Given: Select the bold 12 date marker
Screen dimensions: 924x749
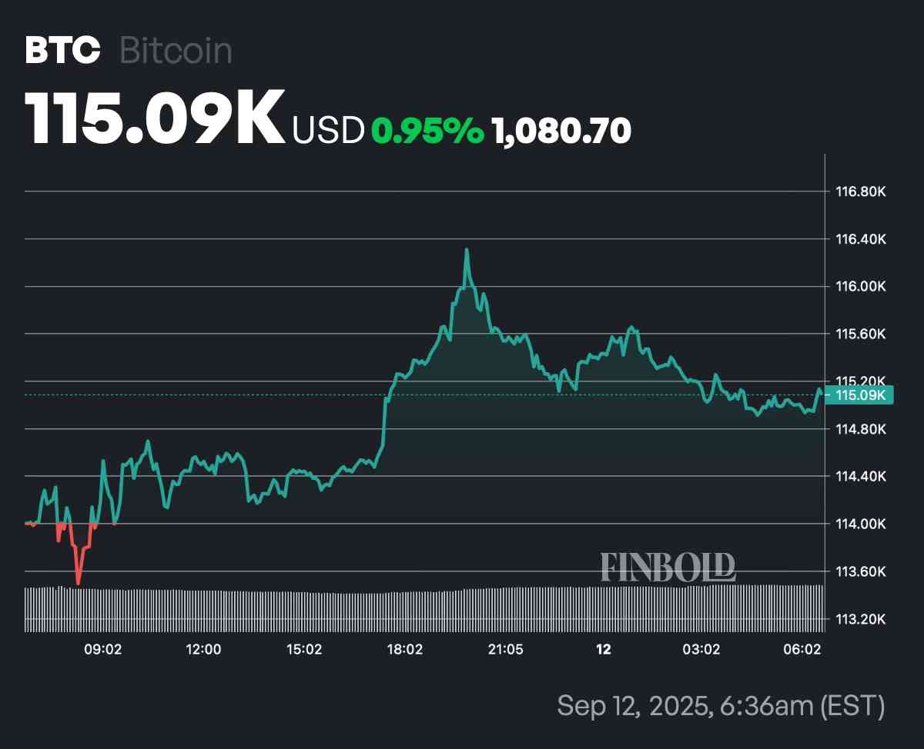Looking at the screenshot, I should pyautogui.click(x=604, y=650).
